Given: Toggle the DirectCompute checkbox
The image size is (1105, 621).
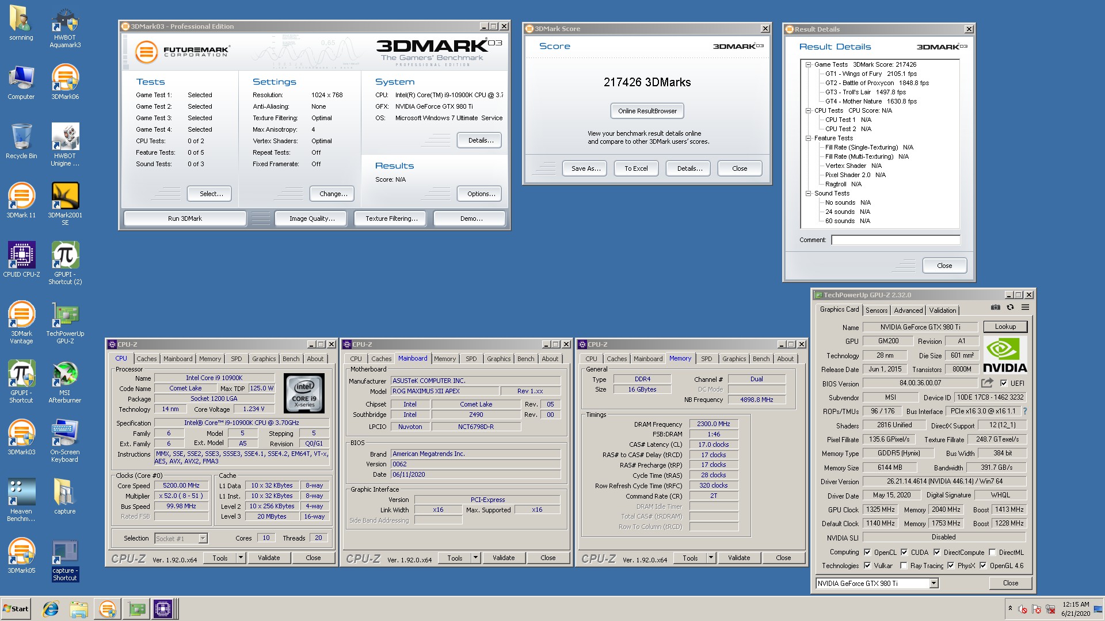Looking at the screenshot, I should point(937,552).
